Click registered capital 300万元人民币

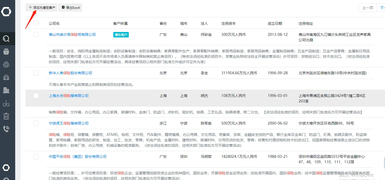234,35
